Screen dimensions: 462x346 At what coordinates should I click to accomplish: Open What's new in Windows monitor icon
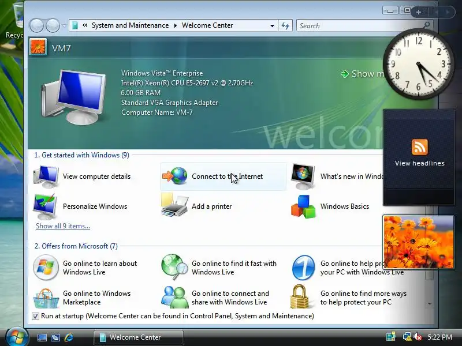(303, 177)
